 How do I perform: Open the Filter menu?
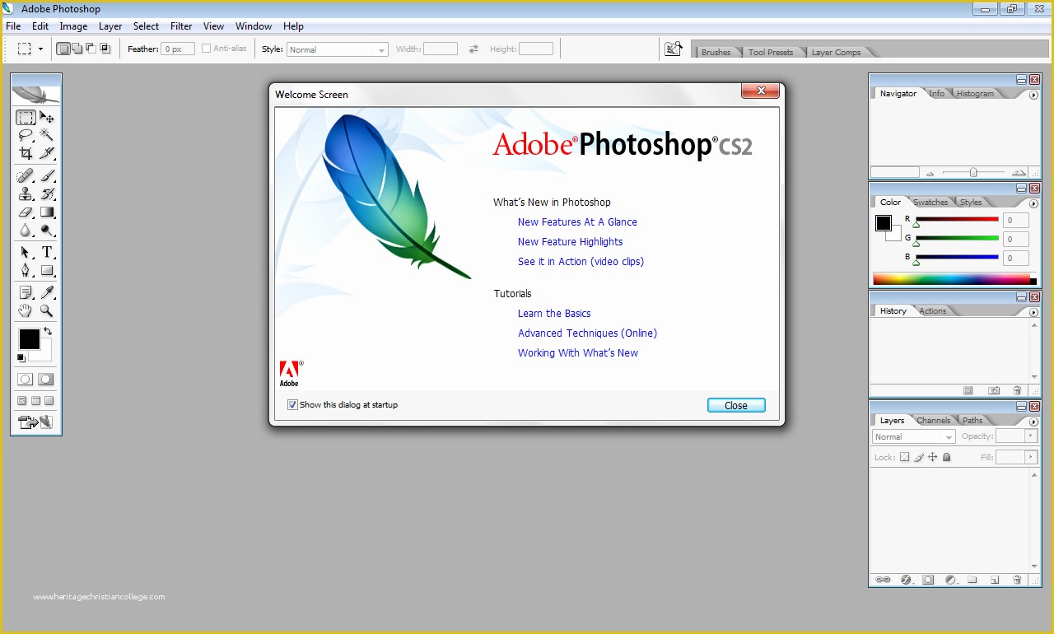click(x=181, y=26)
